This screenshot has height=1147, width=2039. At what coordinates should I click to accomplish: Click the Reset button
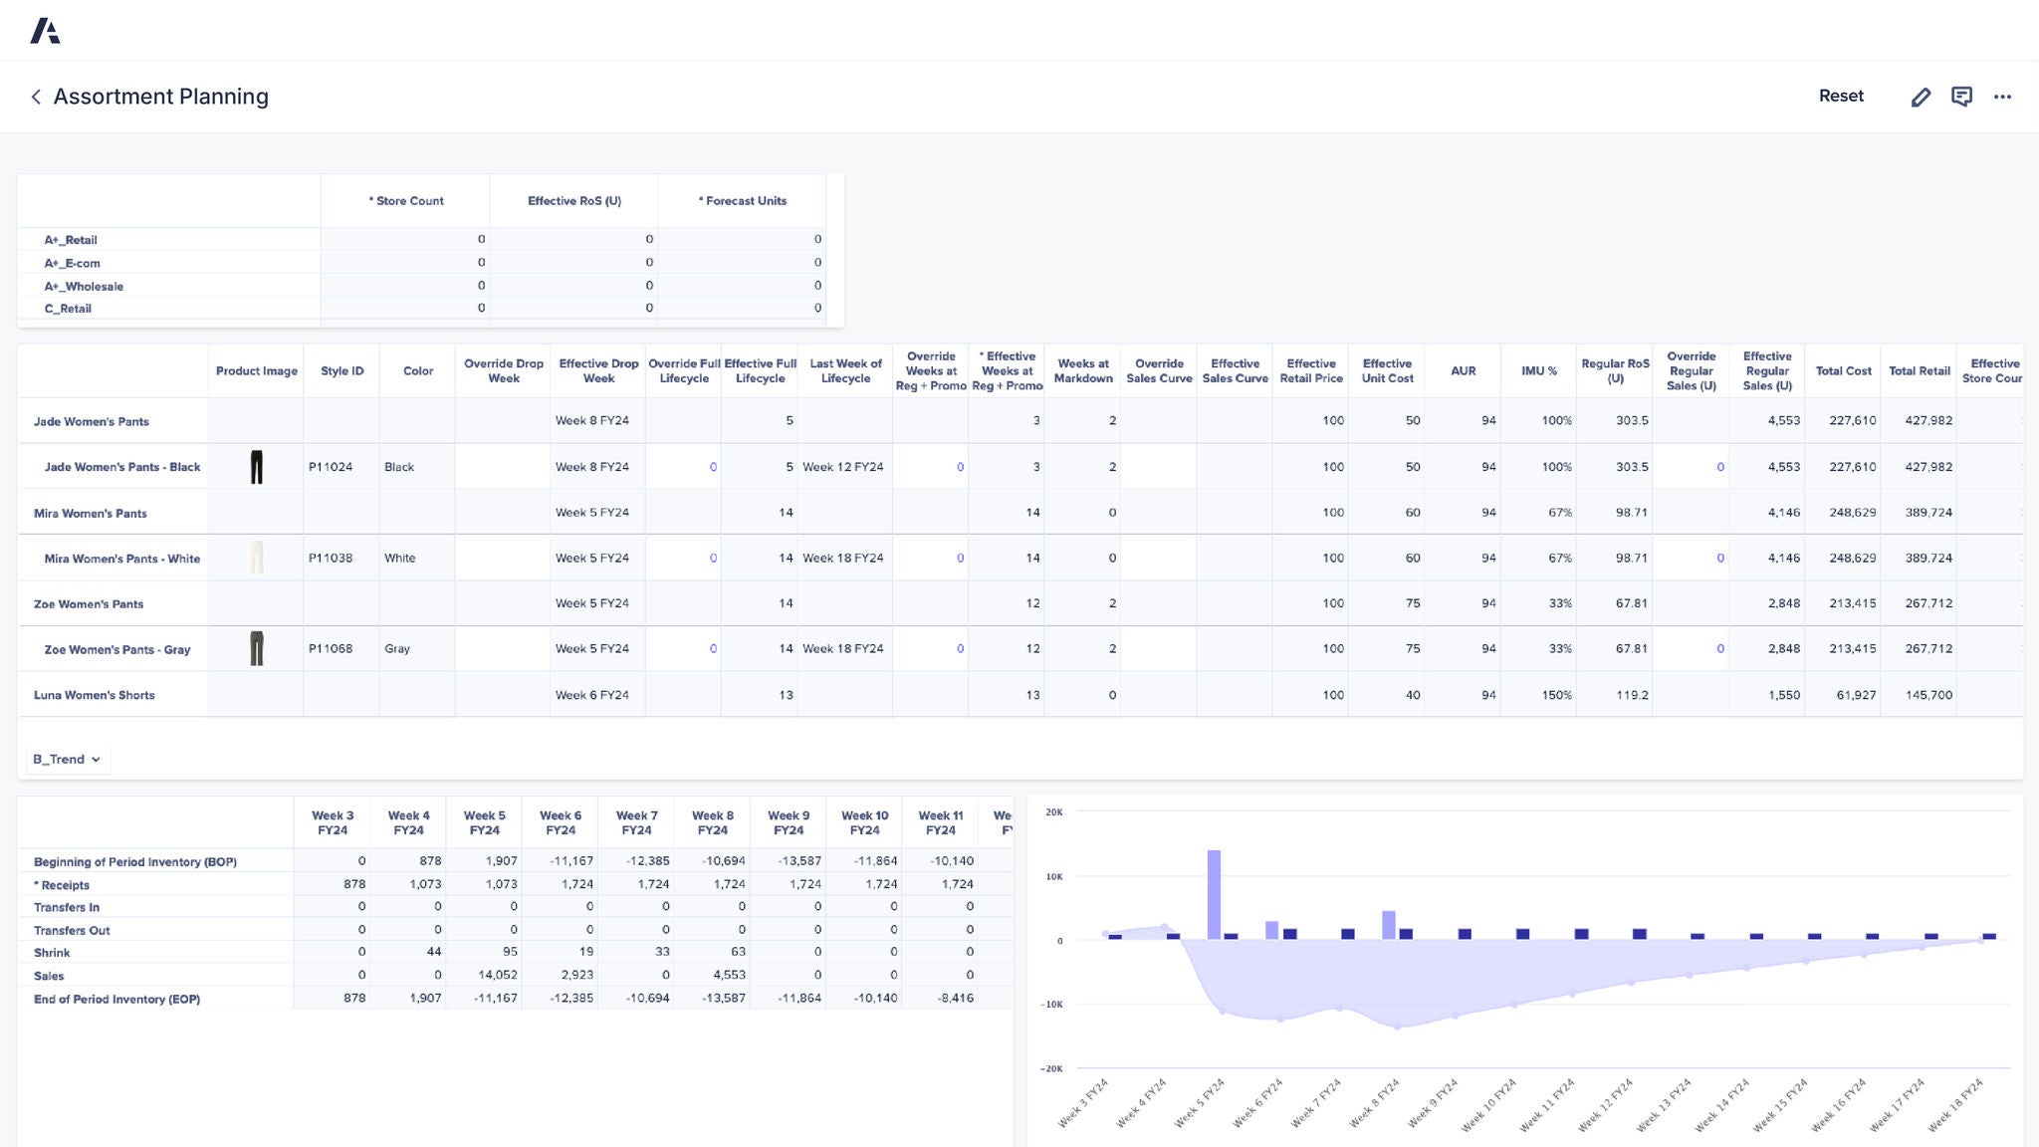tap(1841, 96)
